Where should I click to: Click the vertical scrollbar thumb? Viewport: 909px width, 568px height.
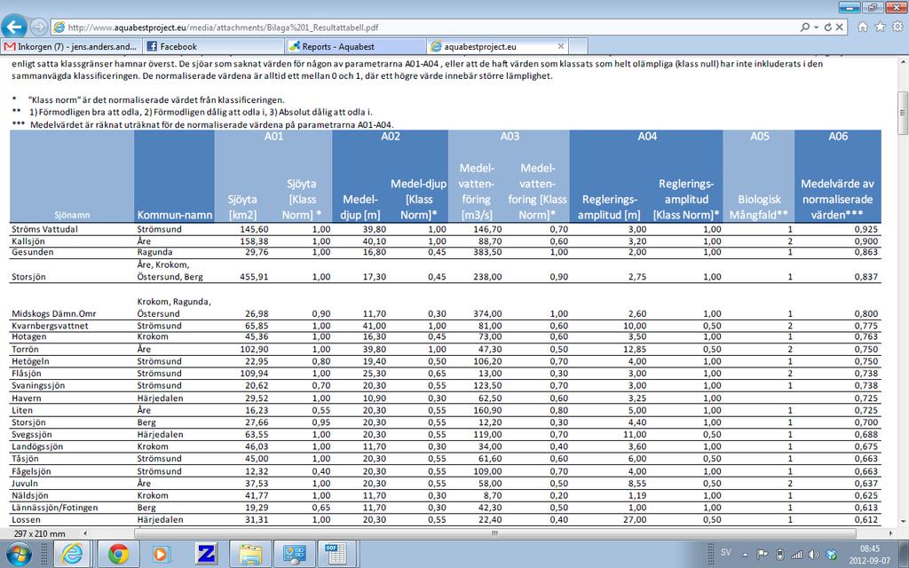[903, 113]
